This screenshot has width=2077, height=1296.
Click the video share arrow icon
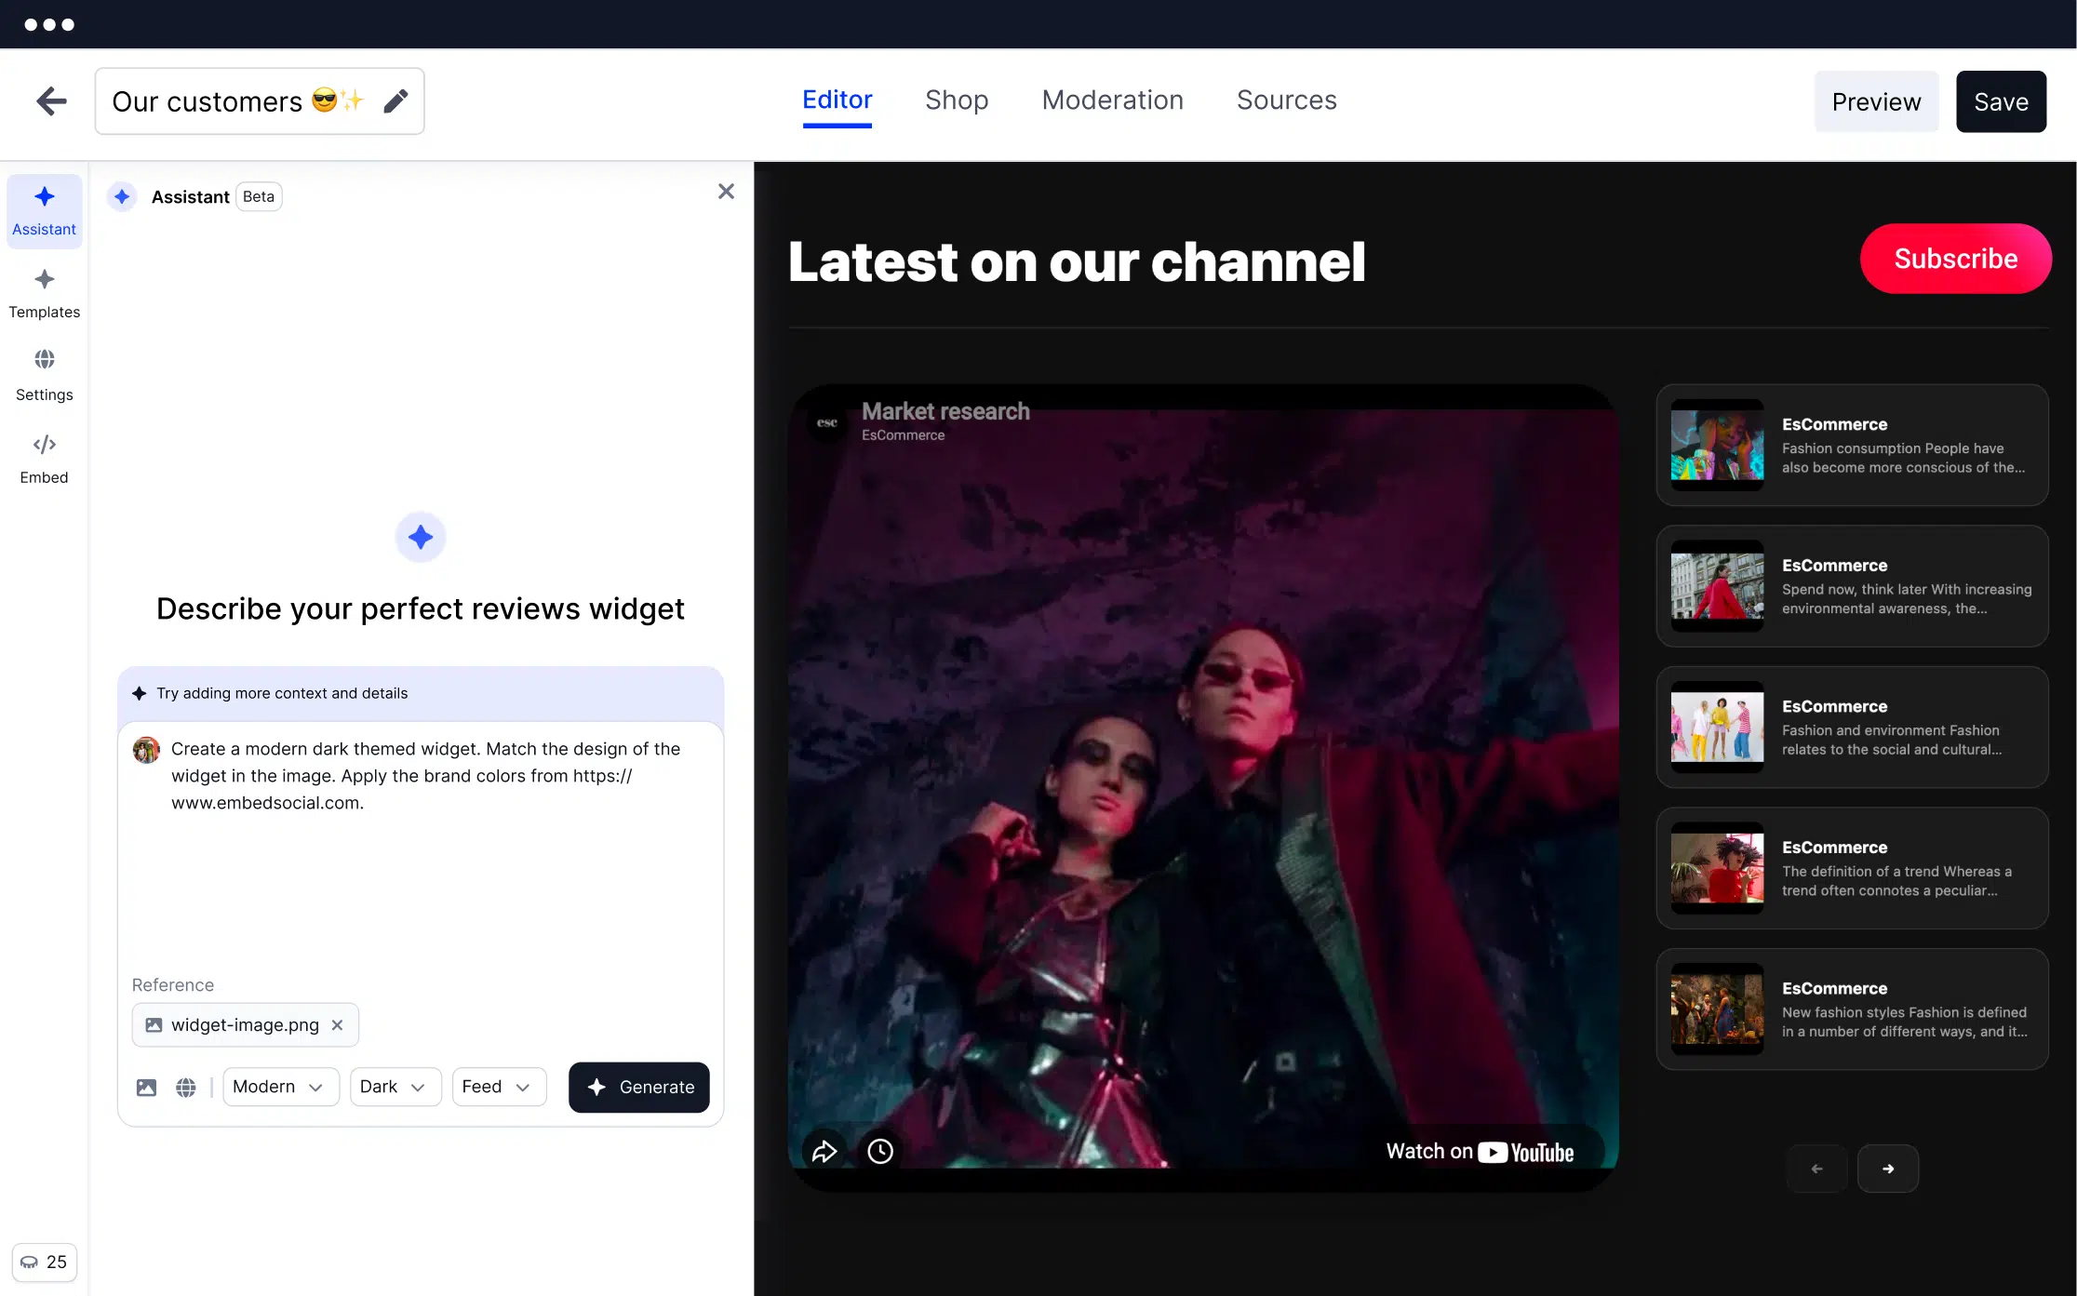click(824, 1152)
